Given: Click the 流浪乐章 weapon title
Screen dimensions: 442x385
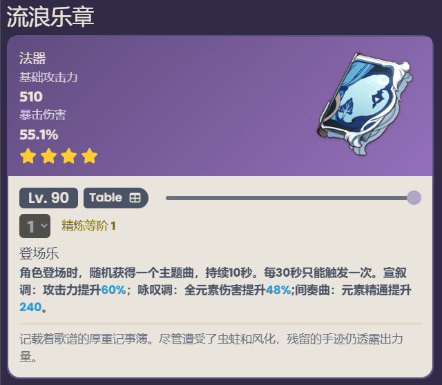Looking at the screenshot, I should coord(50,17).
